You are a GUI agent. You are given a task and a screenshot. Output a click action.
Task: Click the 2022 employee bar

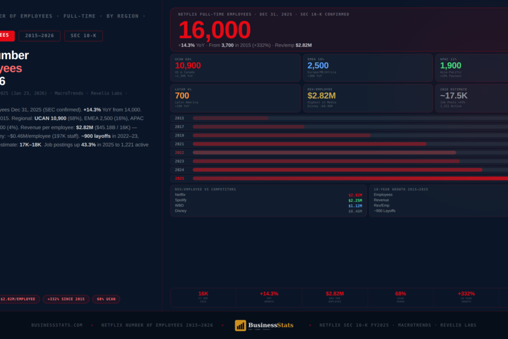324,153
